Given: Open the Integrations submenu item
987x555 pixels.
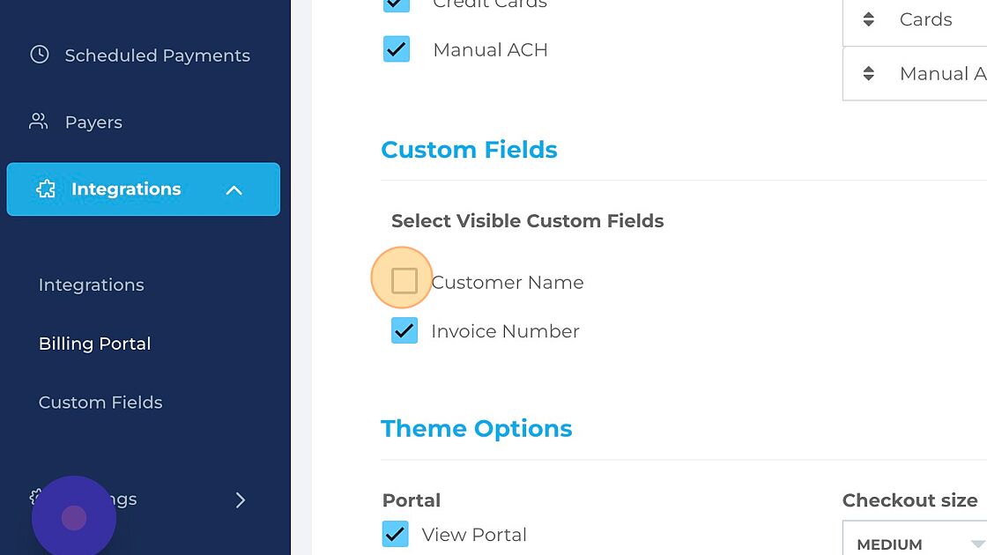Looking at the screenshot, I should [x=92, y=285].
